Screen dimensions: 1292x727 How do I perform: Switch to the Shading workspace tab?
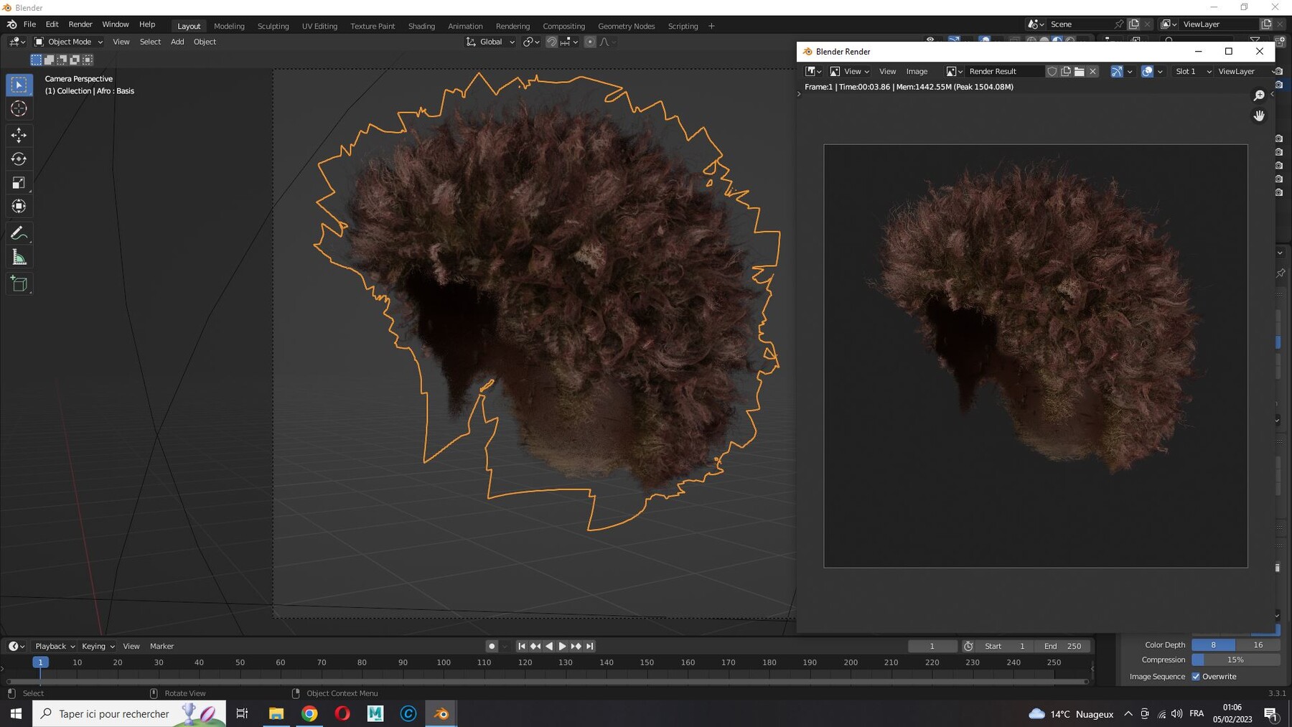tap(421, 26)
